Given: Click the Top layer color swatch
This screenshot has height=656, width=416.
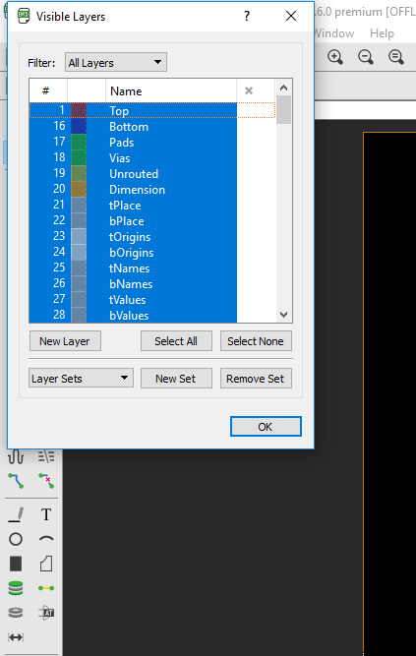Looking at the screenshot, I should (79, 110).
